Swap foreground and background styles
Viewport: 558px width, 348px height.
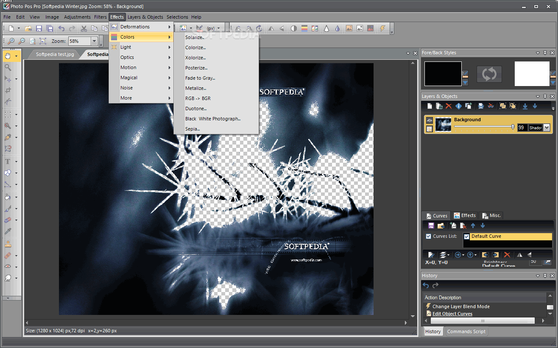point(489,74)
